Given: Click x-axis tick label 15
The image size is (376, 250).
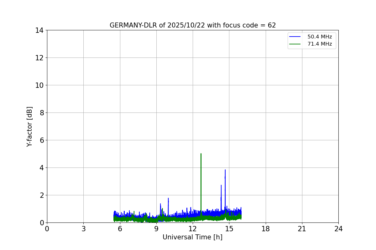Looking at the screenshot, I should click(x=229, y=229).
